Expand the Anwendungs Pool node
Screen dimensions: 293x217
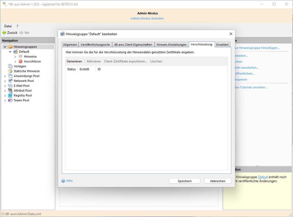(5, 76)
